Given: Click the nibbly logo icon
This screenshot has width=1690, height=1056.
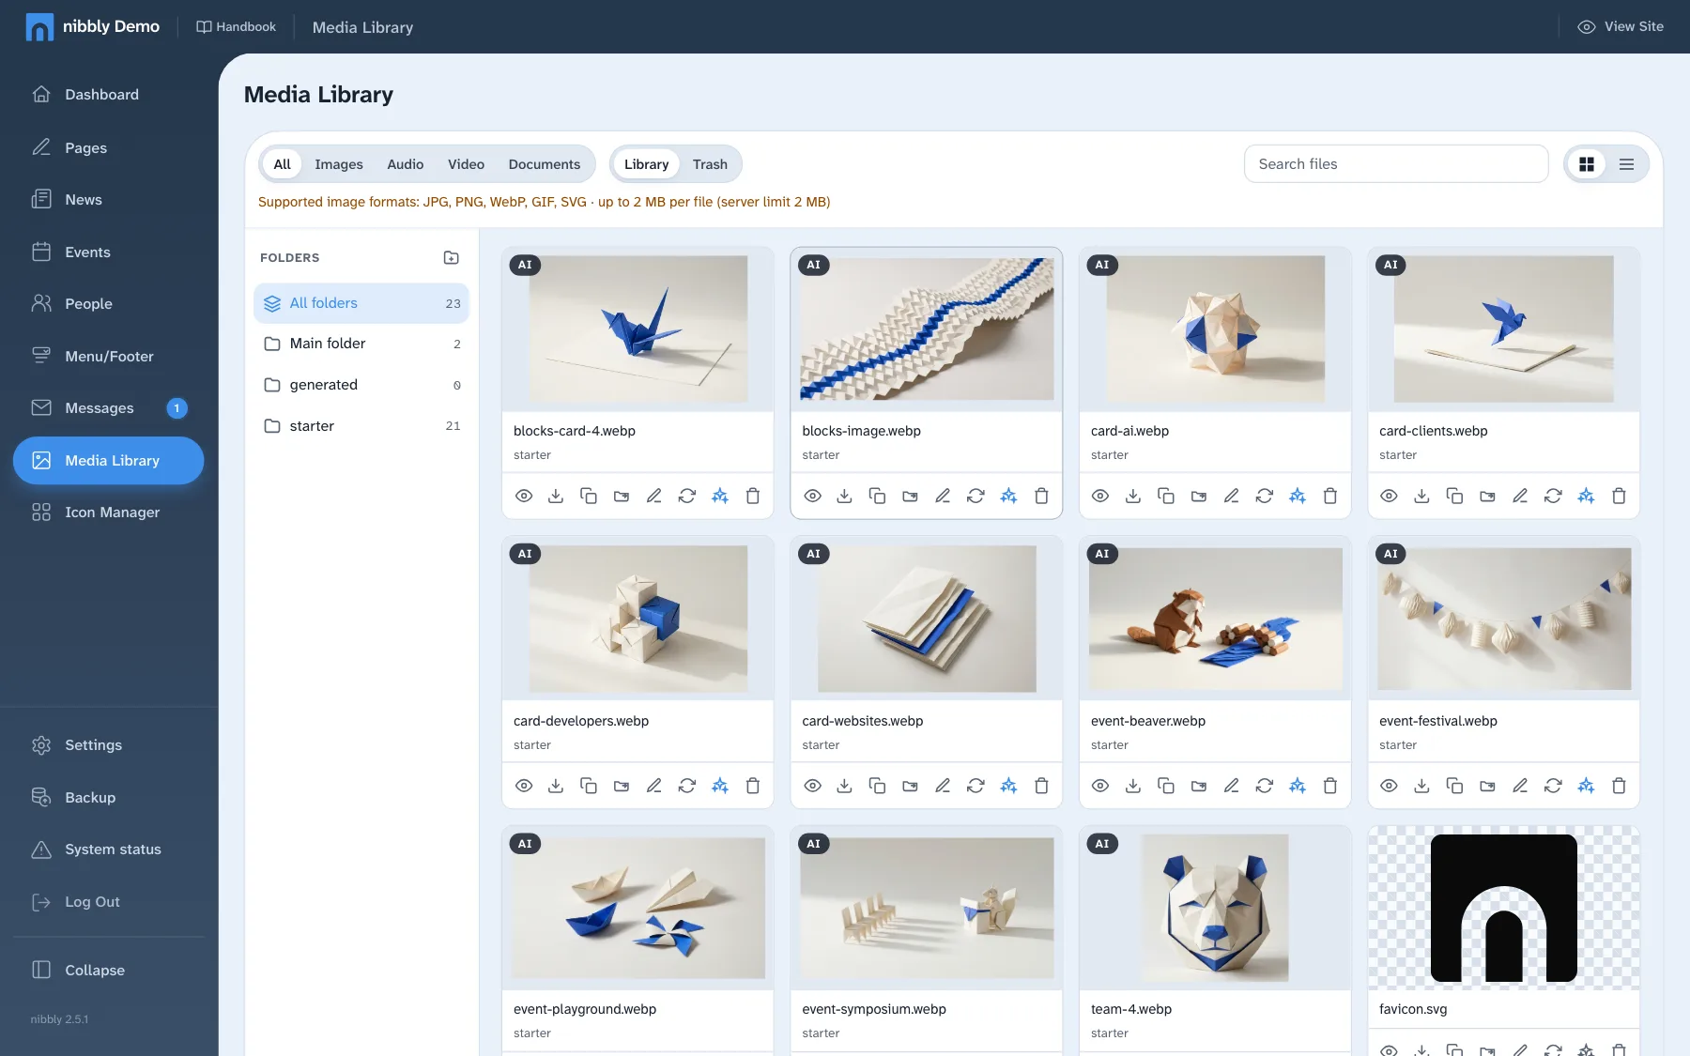Looking at the screenshot, I should pos(39,27).
